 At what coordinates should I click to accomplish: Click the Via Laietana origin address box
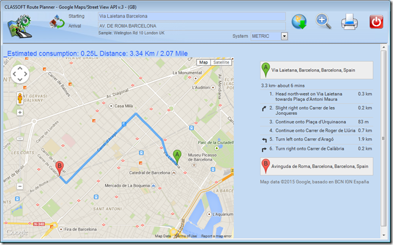[x=317, y=70]
